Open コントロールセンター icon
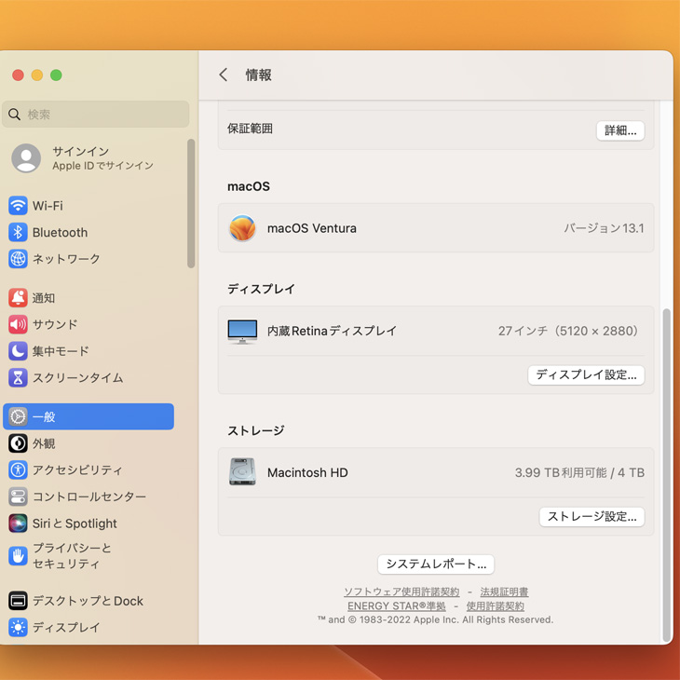 click(18, 496)
